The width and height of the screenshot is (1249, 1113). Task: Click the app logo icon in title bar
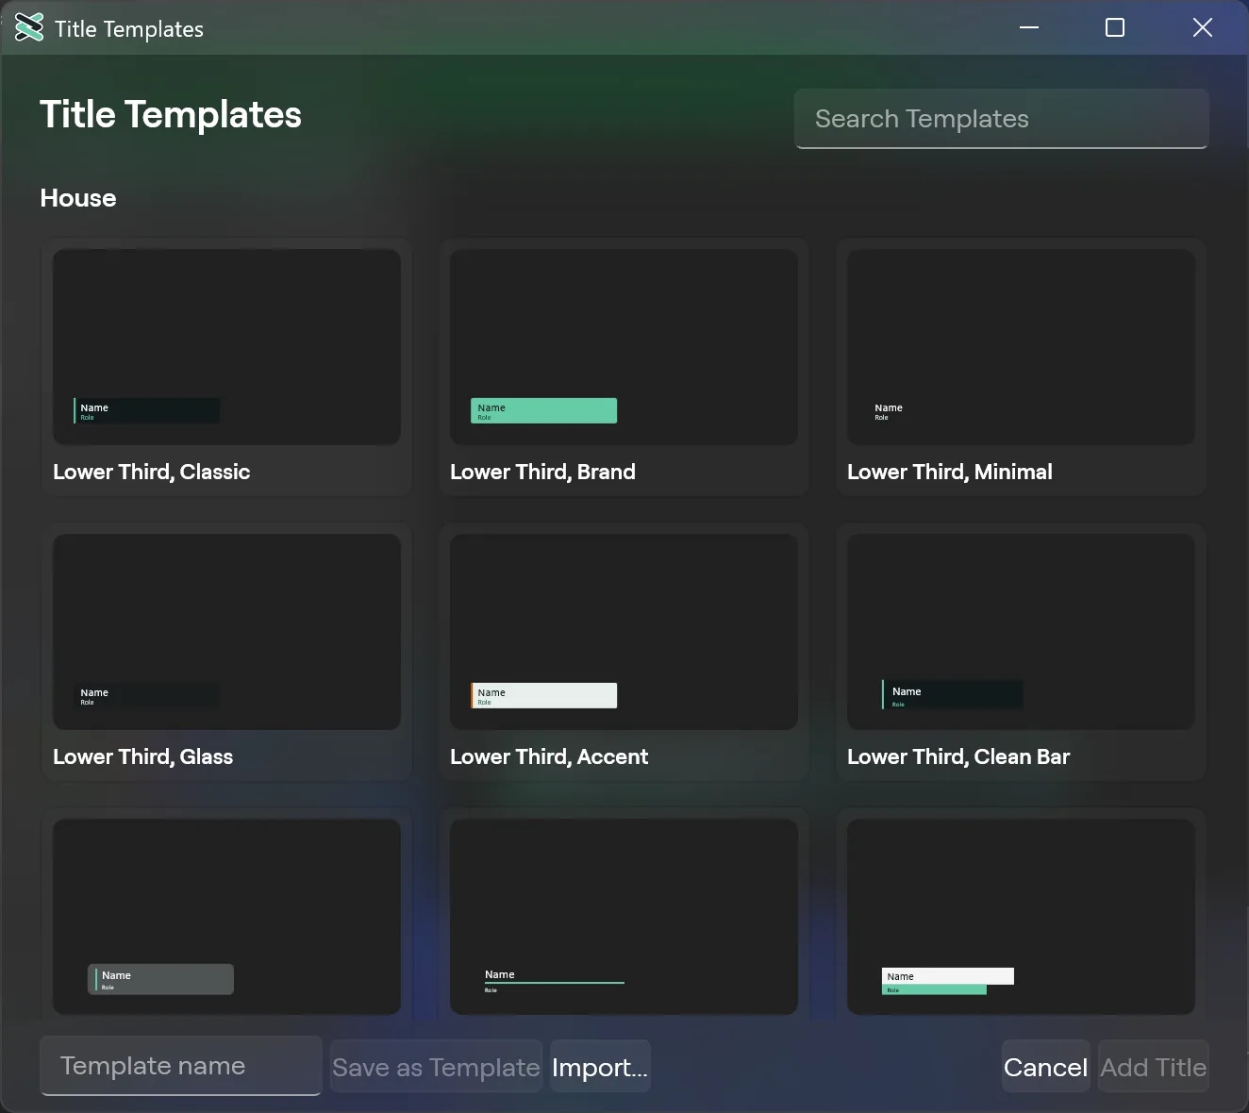pyautogui.click(x=29, y=28)
